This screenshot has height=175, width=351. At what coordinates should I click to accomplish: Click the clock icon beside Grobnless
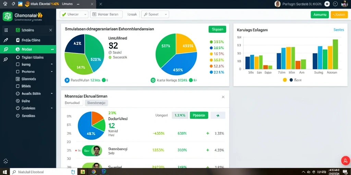click(18, 108)
